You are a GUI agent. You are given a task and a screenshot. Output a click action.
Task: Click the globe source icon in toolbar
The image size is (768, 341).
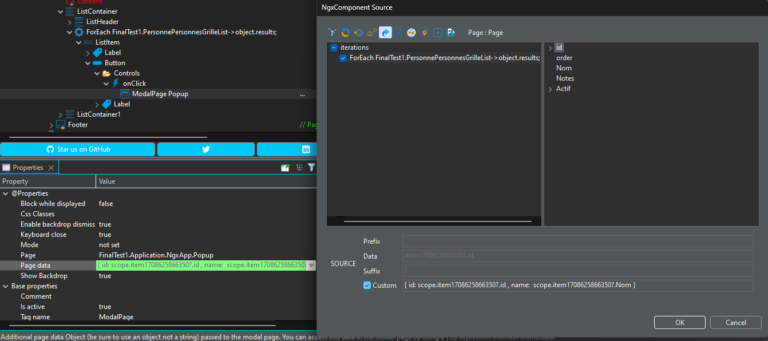411,33
